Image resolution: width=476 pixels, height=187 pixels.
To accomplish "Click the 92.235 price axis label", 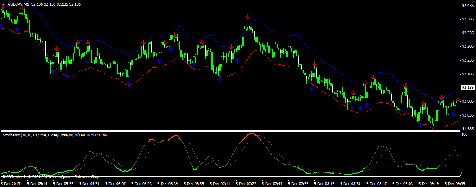I will (467, 60).
